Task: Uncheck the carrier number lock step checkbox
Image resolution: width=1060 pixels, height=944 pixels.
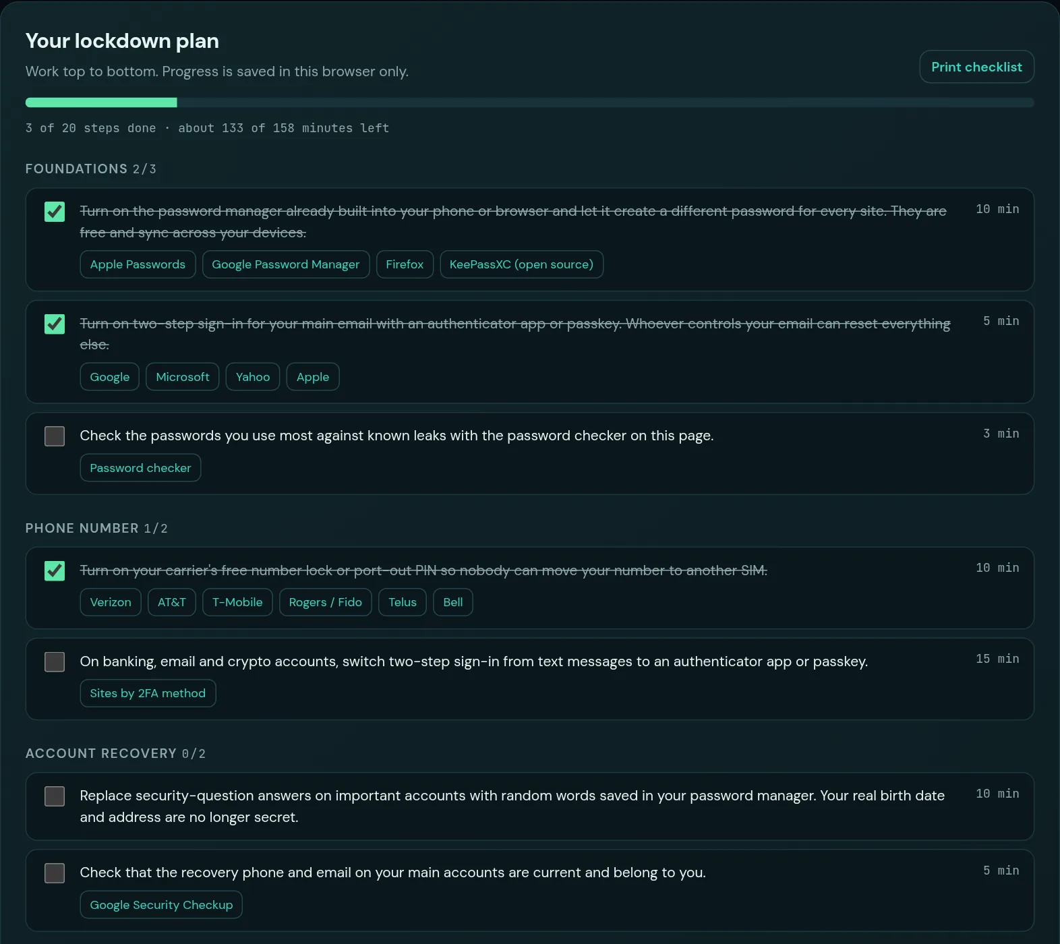Action: pyautogui.click(x=55, y=571)
